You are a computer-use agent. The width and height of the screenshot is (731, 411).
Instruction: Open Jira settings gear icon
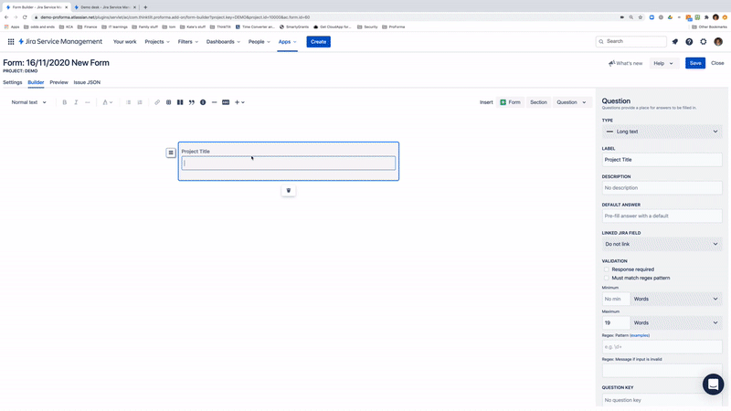[x=703, y=41]
